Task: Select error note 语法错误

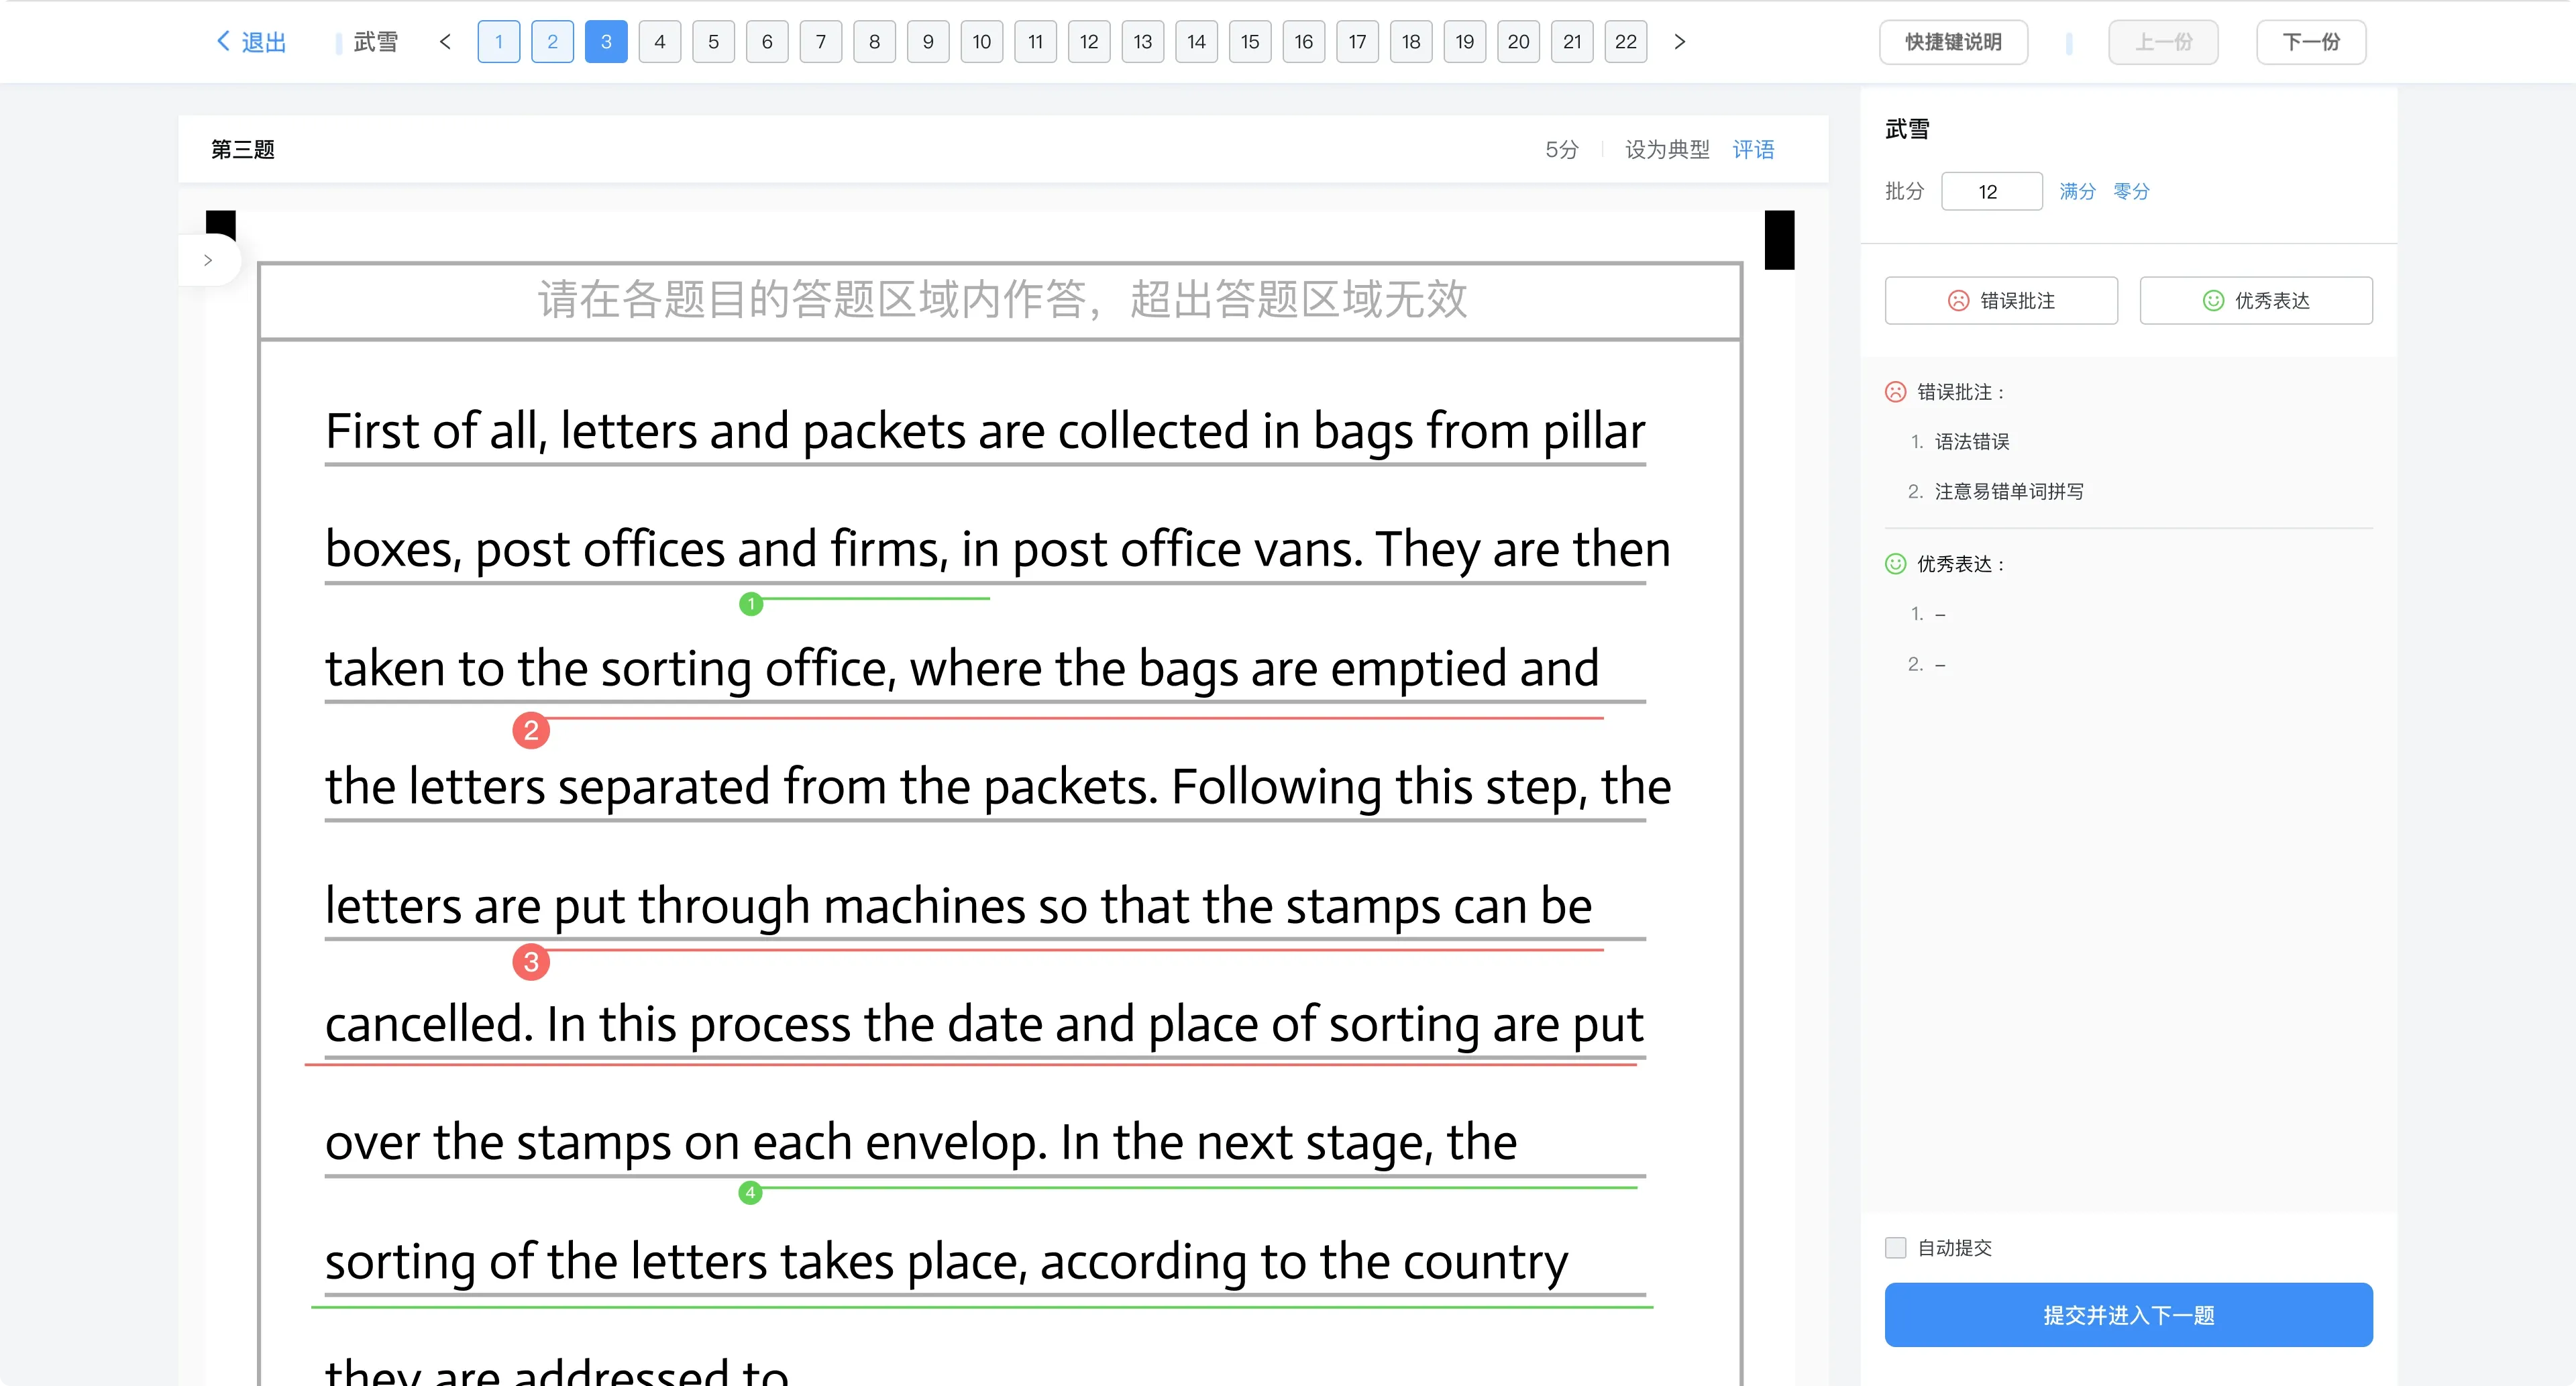Action: coord(1971,441)
